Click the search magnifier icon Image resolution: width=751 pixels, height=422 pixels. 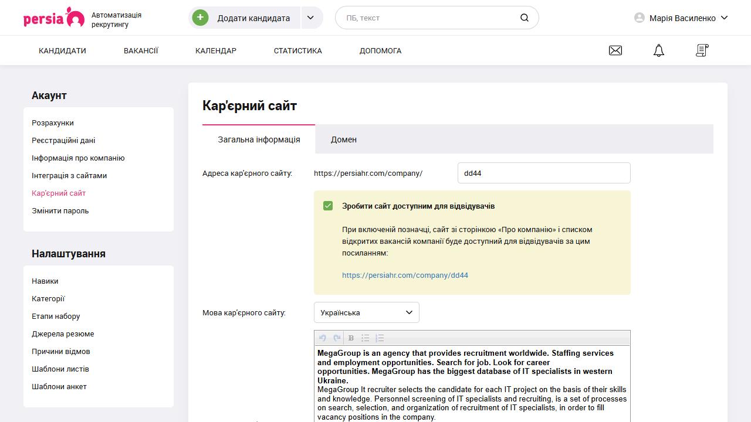click(x=524, y=18)
